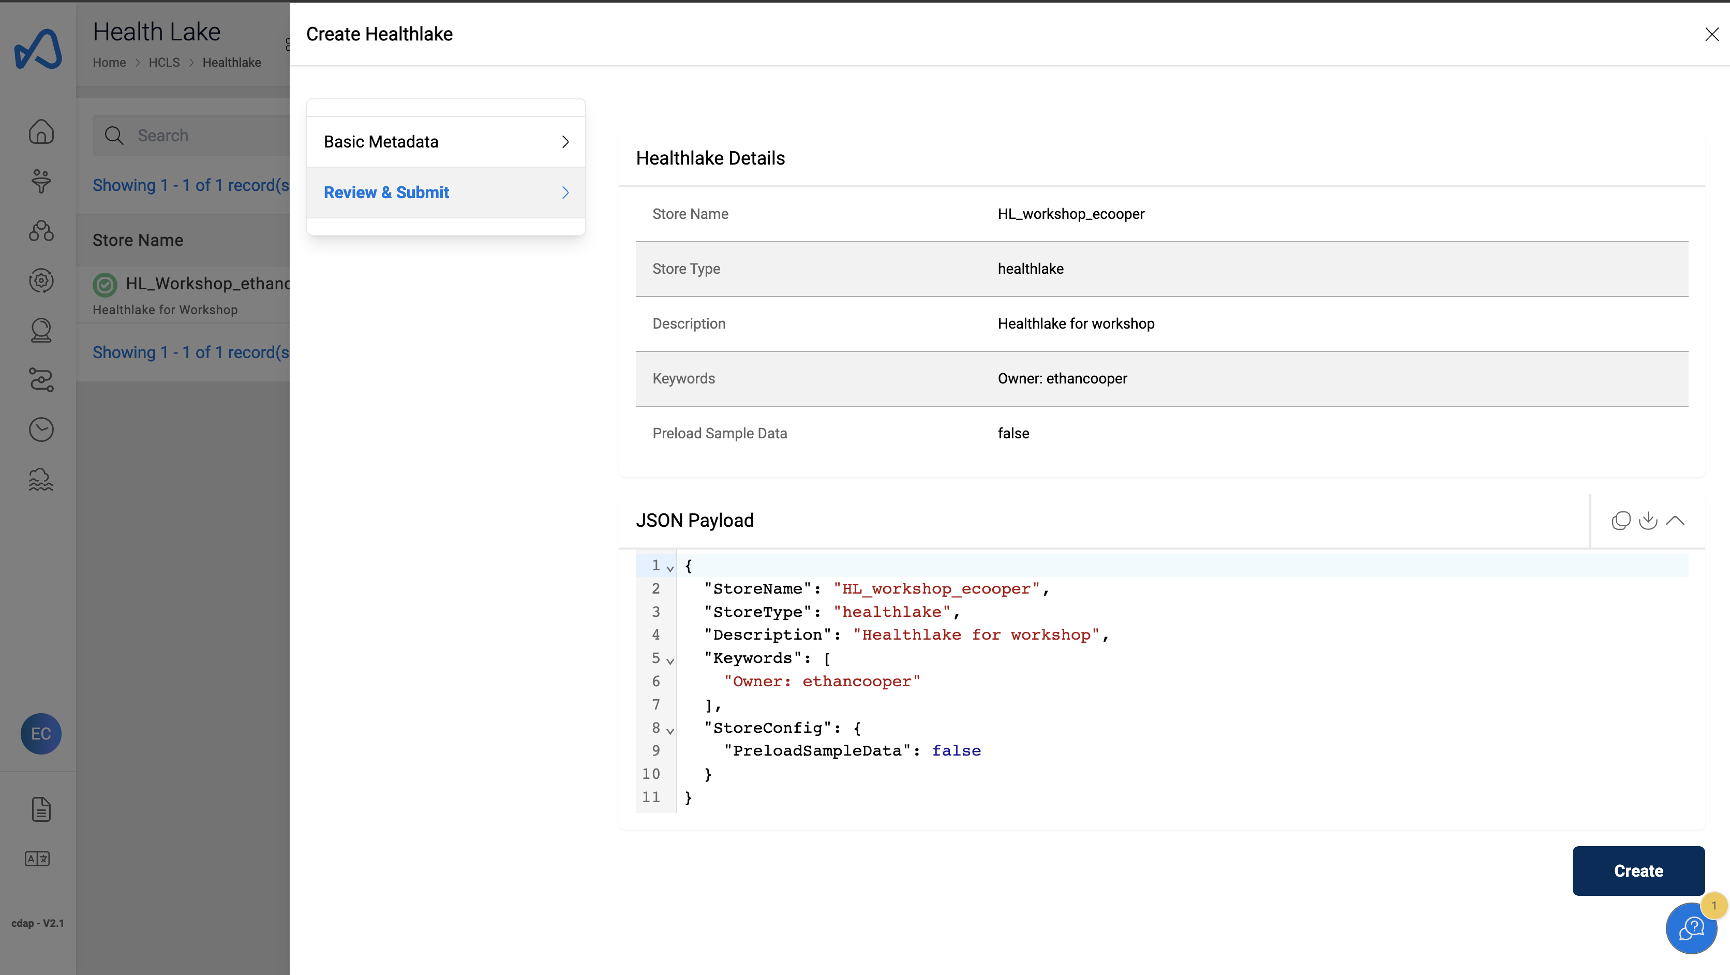Open the clock sidebar icon
This screenshot has height=975, width=1730.
tap(41, 430)
